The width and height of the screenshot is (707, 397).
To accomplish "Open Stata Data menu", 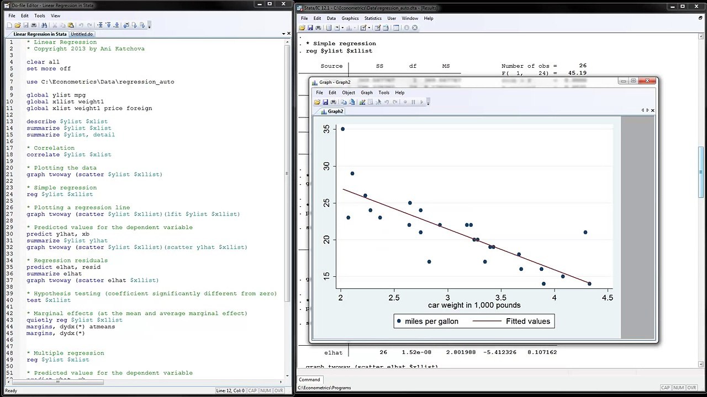I will (x=331, y=18).
